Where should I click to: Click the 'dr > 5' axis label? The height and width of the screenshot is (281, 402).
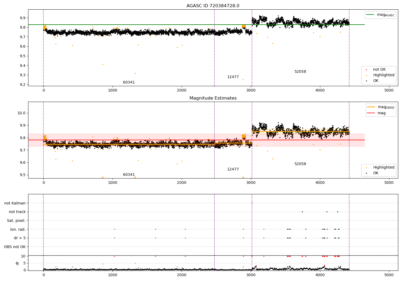[20, 238]
